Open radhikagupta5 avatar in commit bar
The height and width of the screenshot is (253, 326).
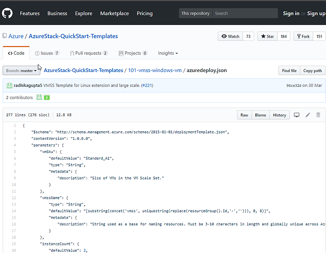coord(10,86)
